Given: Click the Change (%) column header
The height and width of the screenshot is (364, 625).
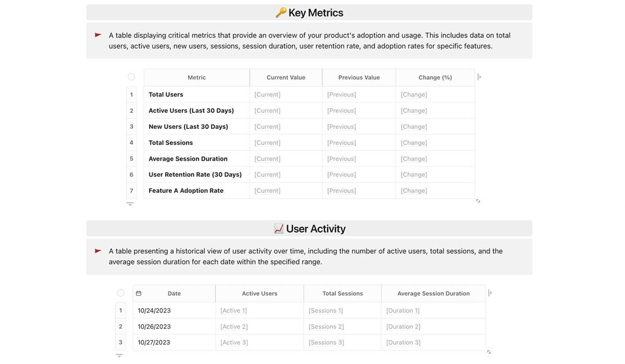Looking at the screenshot, I should pos(435,77).
